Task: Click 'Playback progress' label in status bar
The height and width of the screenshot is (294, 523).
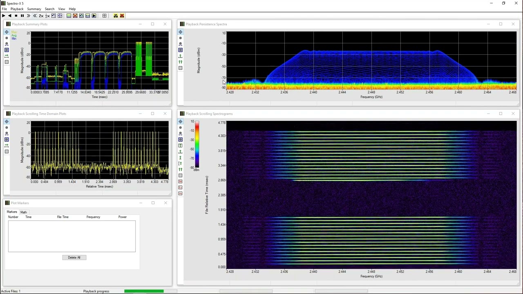Action: [x=96, y=291]
